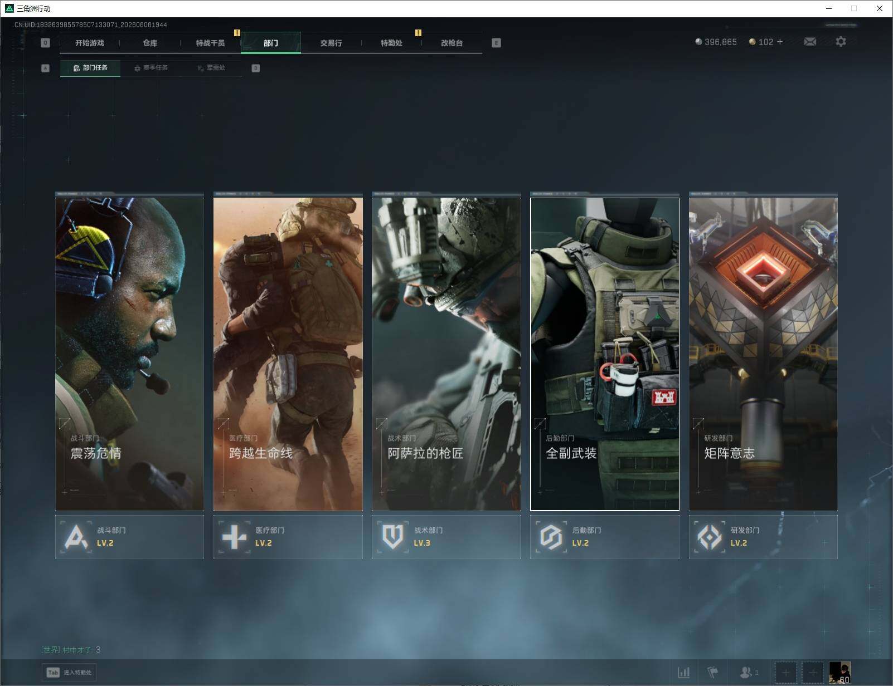Switch to the 改枪台 tab

coord(452,43)
